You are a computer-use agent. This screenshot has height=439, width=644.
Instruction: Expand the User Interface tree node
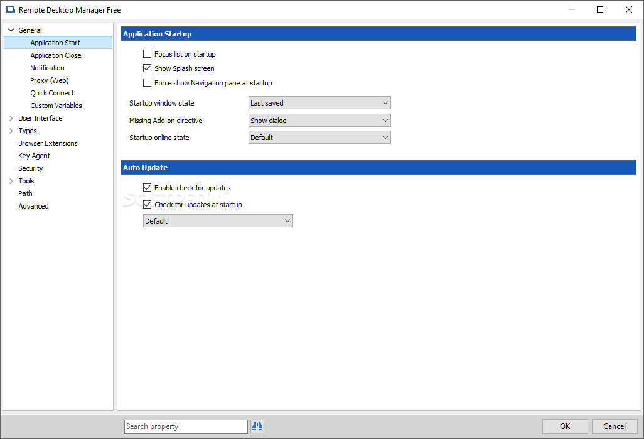coord(11,118)
